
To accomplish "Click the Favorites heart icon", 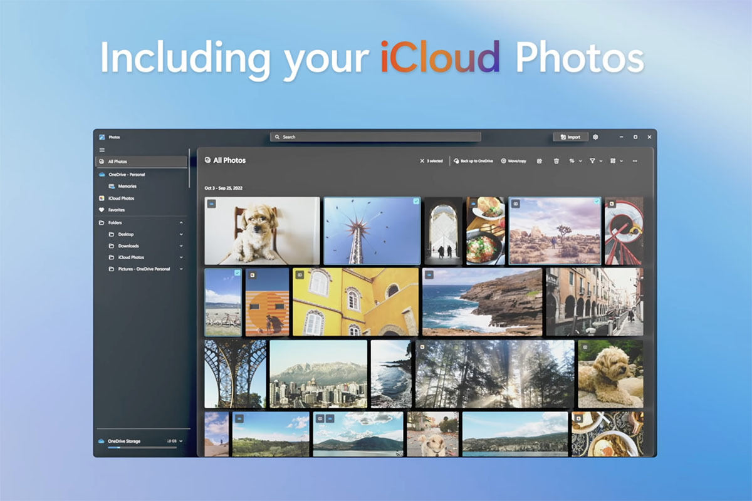I will tap(102, 210).
